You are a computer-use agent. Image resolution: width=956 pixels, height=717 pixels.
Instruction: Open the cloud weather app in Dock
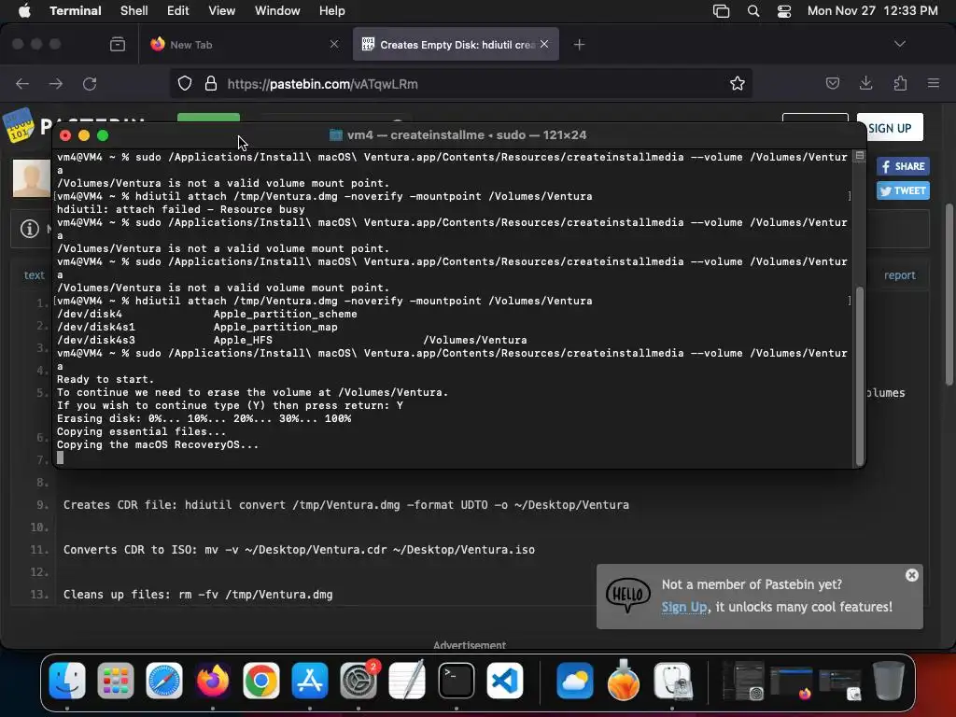574,680
